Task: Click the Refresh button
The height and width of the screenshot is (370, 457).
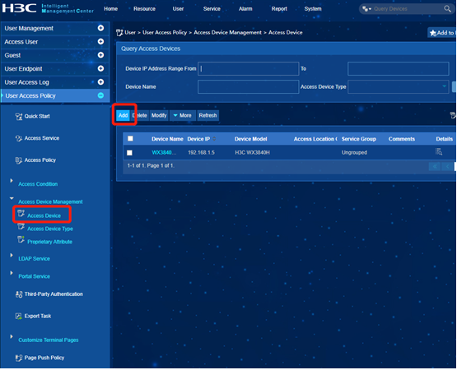Action: [x=208, y=116]
